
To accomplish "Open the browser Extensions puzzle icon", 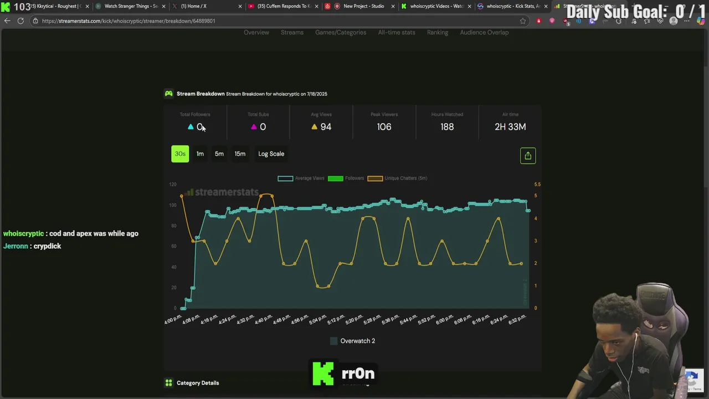I will coord(619,21).
